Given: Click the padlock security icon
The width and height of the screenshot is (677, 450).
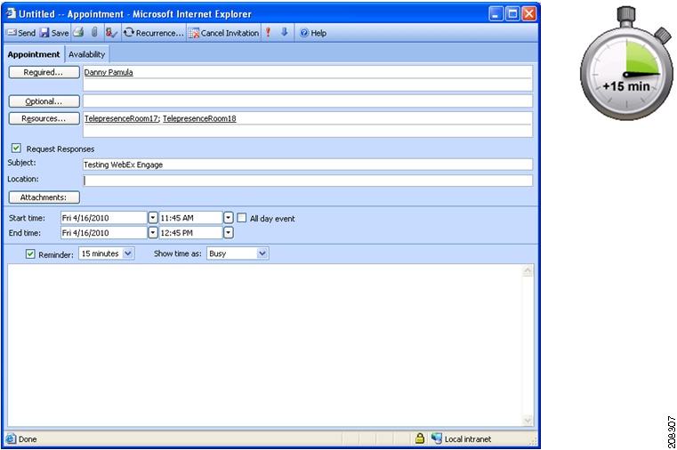Looking at the screenshot, I should click(420, 438).
